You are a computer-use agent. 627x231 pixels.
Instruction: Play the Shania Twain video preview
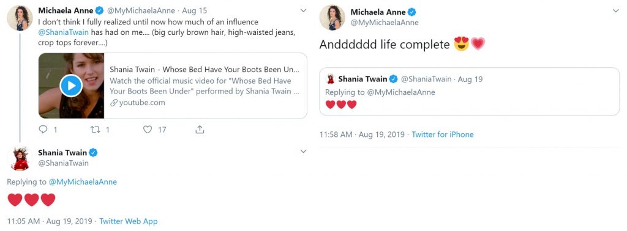pyautogui.click(x=71, y=86)
